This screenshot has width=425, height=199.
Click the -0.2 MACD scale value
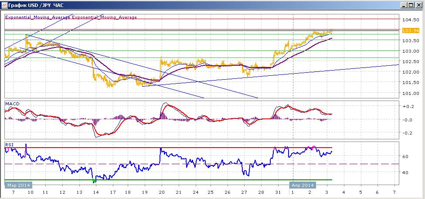pos(408,133)
